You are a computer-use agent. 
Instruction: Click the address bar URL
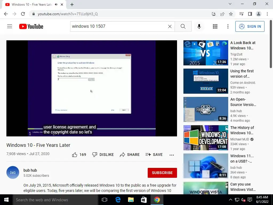[68, 14]
